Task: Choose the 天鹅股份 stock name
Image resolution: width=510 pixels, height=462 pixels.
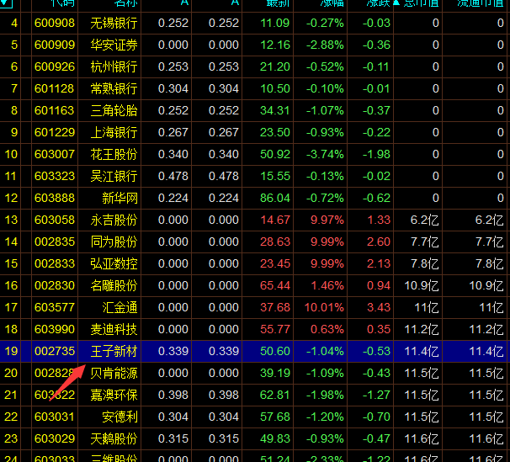Action: point(114,439)
